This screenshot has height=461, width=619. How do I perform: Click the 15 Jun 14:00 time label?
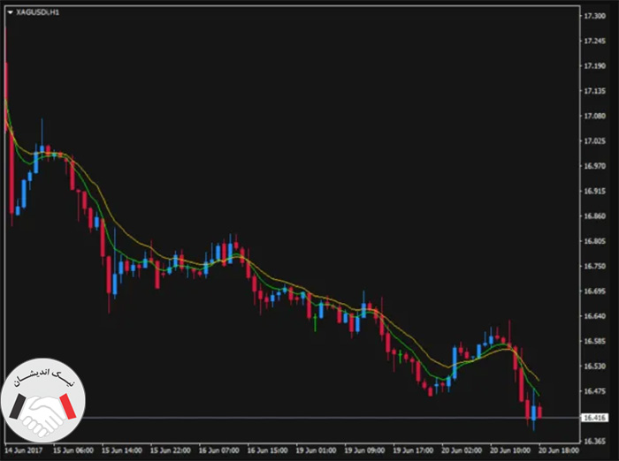[x=122, y=450]
